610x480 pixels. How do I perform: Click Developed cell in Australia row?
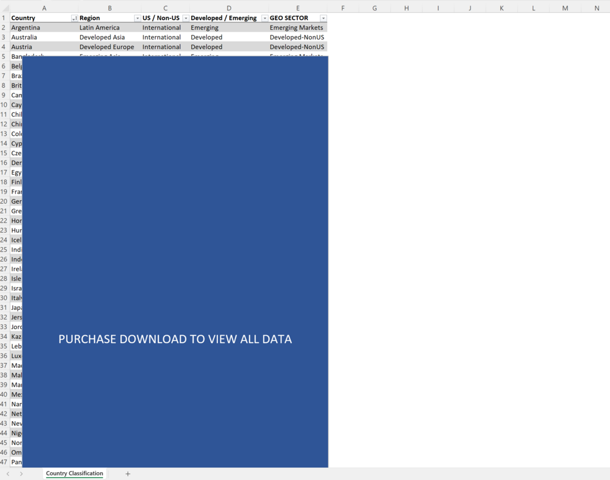click(229, 38)
